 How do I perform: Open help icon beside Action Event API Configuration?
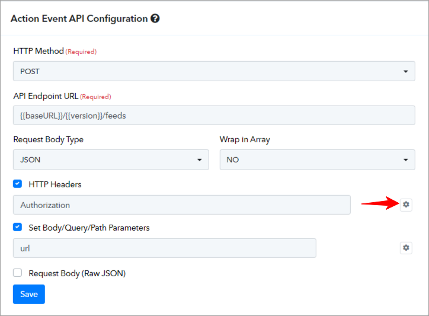click(x=155, y=18)
